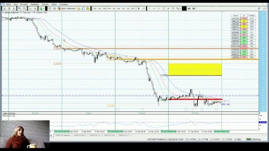Switch chart to Japanese candlesticks

pyautogui.click(x=9, y=8)
